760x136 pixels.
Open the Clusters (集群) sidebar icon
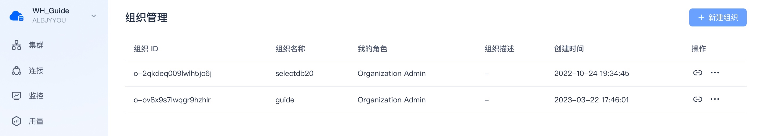pyautogui.click(x=16, y=45)
